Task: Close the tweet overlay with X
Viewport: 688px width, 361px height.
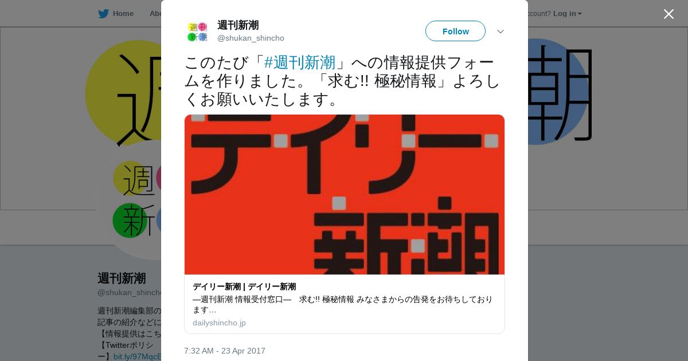Action: [x=669, y=14]
